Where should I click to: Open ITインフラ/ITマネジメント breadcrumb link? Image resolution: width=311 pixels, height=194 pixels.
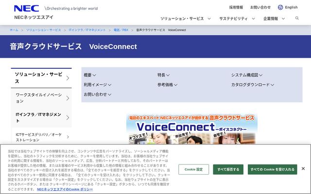click(87, 30)
